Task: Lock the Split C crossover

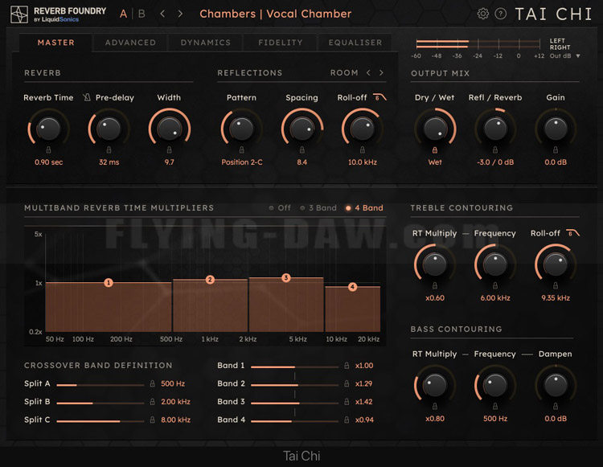Action: pos(152,420)
